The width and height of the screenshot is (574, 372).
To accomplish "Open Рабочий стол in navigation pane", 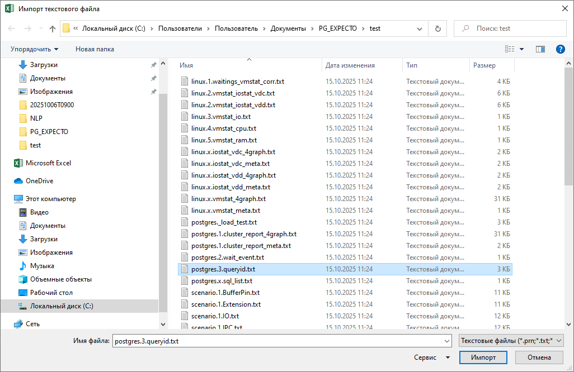I will [51, 293].
